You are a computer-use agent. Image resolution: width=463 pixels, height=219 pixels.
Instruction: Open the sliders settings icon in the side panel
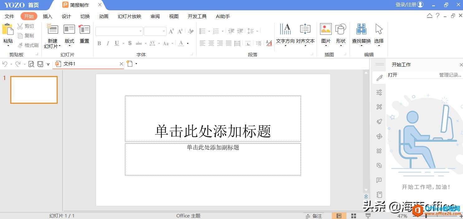pos(379,92)
